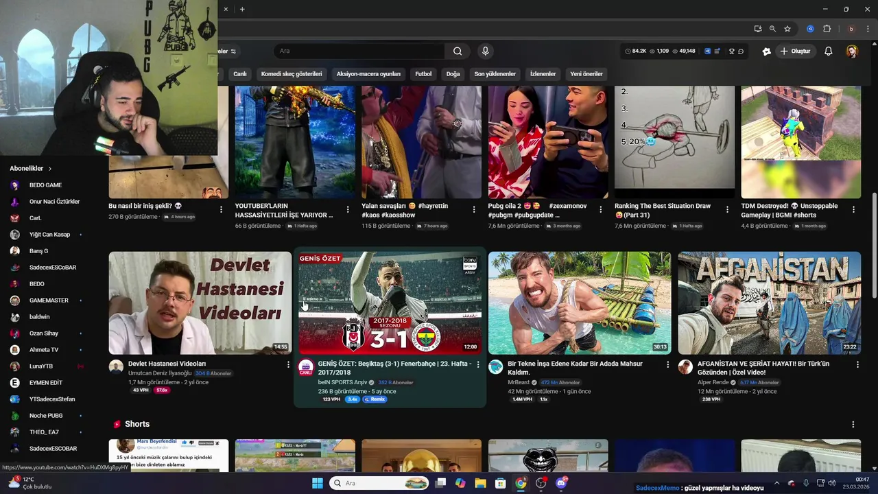Open a new Chrome tab with plus icon
This screenshot has width=878, height=494.
242,9
